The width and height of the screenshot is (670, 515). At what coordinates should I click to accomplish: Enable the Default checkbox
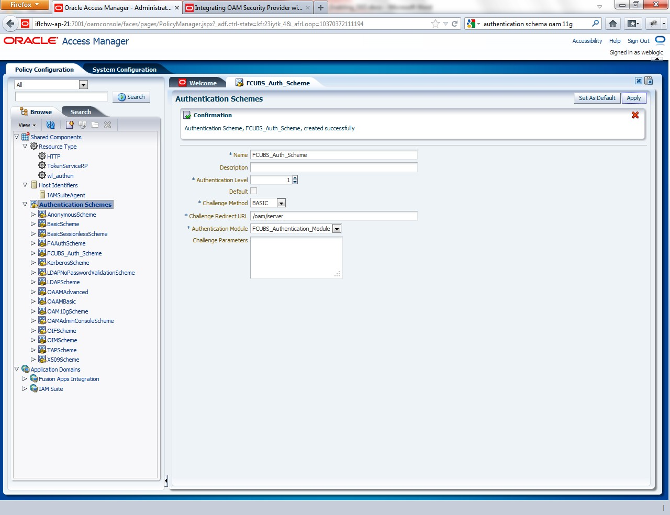254,191
